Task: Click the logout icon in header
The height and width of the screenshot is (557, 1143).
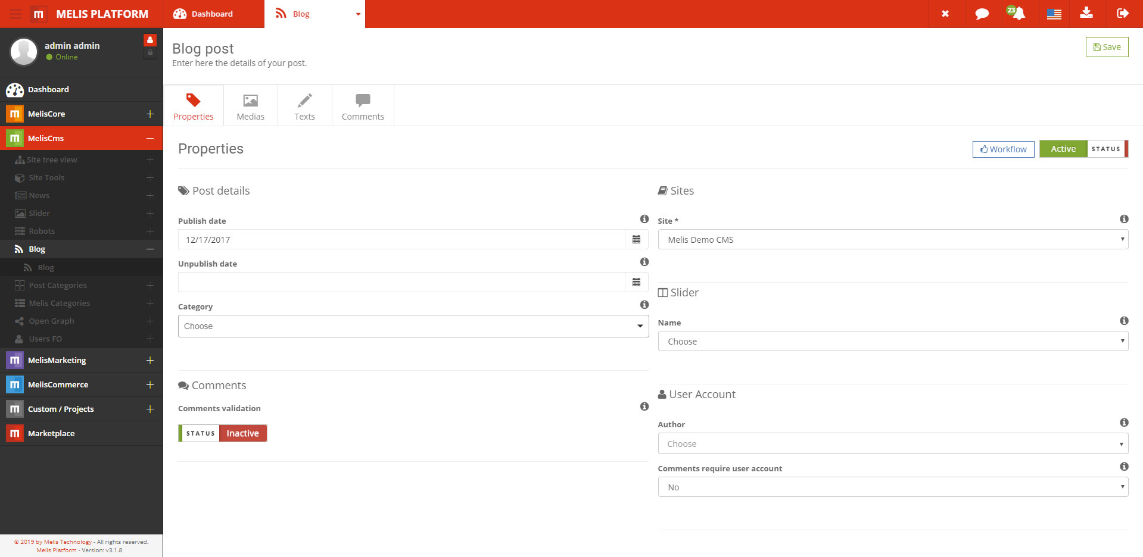Action: (x=1123, y=13)
